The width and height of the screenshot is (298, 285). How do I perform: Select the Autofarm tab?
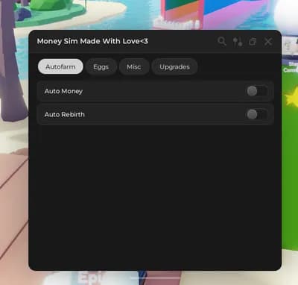60,66
